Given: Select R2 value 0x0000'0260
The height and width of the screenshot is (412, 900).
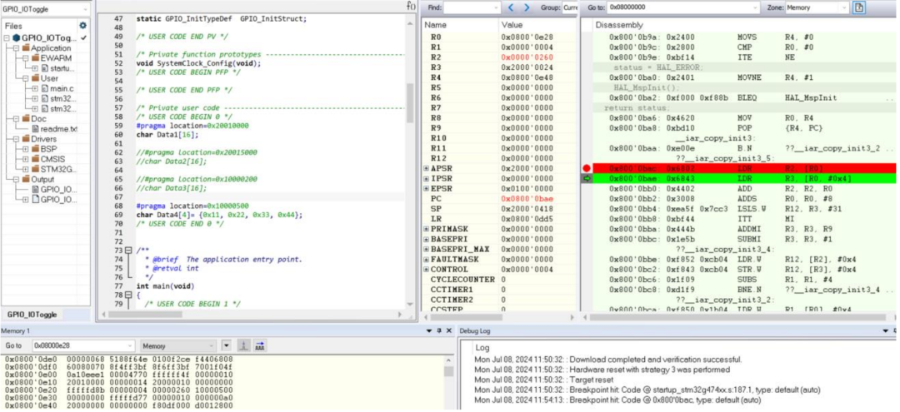Looking at the screenshot, I should coord(527,57).
